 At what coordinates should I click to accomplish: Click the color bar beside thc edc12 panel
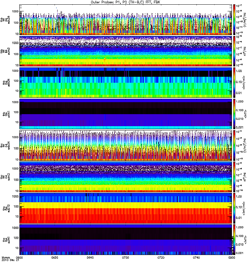pos(235,208)
